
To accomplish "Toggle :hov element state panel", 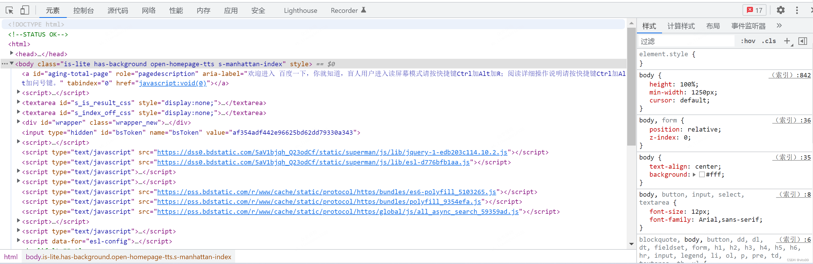I will point(748,41).
